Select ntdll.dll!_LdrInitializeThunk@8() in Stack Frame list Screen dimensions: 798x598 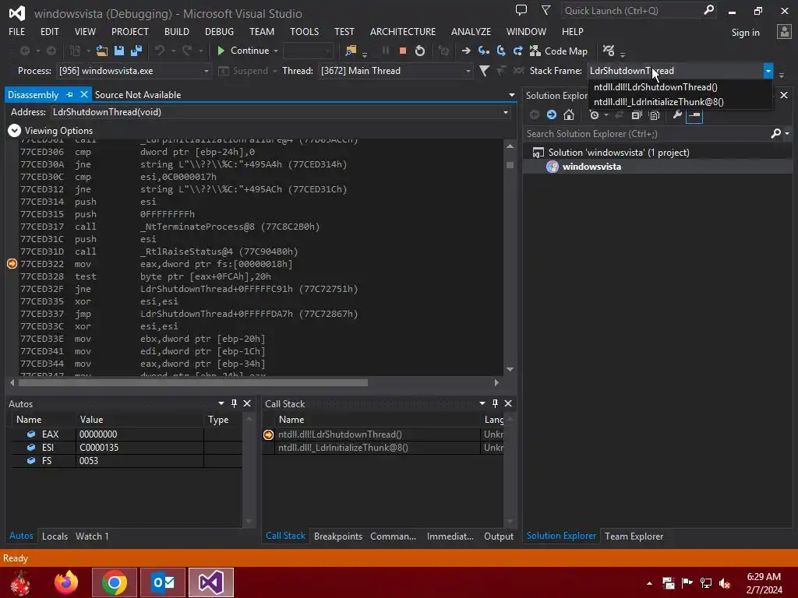(x=680, y=102)
